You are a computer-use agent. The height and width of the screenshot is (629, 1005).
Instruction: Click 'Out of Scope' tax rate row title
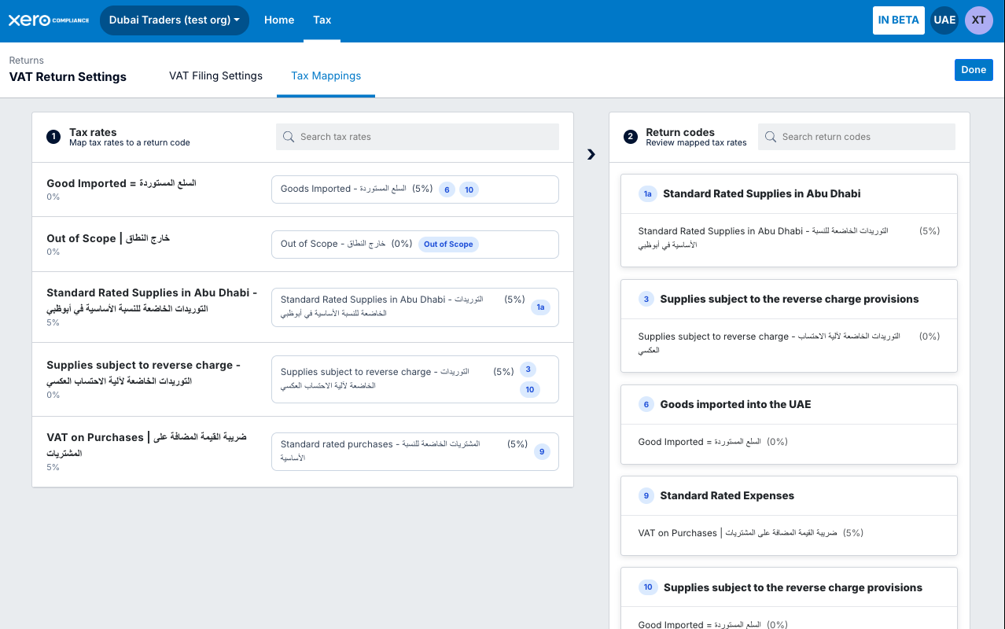[x=108, y=238]
